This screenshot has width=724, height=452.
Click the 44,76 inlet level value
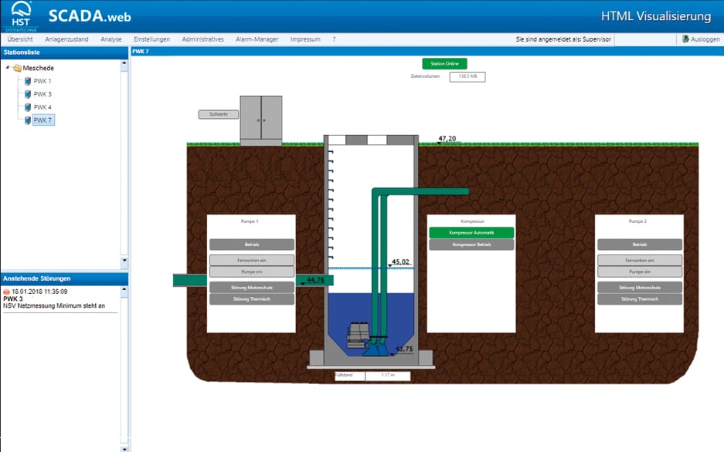click(x=315, y=280)
